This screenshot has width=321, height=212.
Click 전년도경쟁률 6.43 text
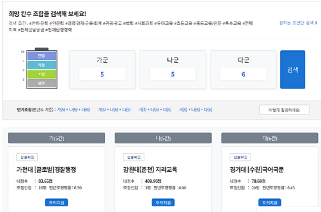pos(279,188)
